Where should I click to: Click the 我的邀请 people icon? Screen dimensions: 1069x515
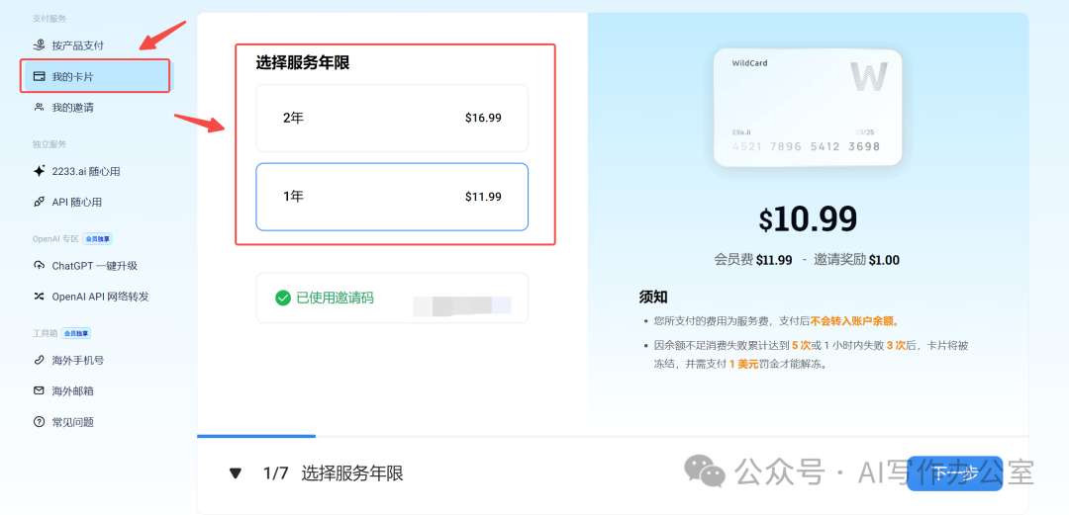[39, 107]
